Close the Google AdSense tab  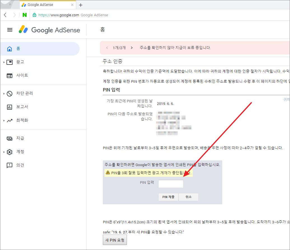(72, 5)
